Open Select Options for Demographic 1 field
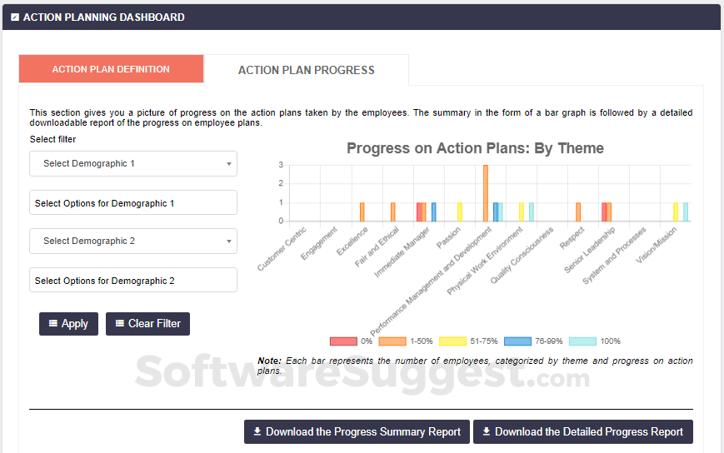 tap(133, 203)
